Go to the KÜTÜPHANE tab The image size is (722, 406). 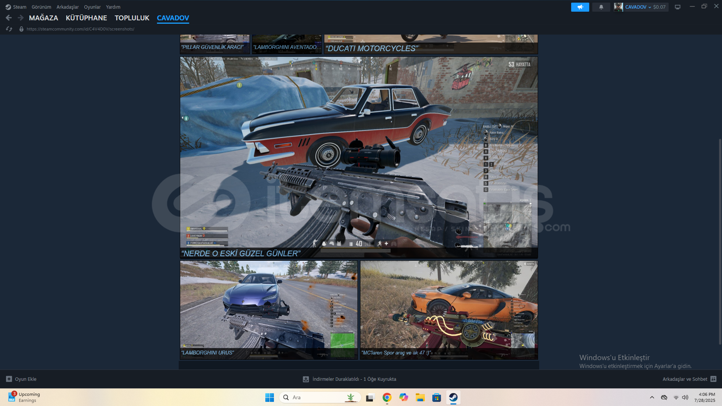[87, 18]
